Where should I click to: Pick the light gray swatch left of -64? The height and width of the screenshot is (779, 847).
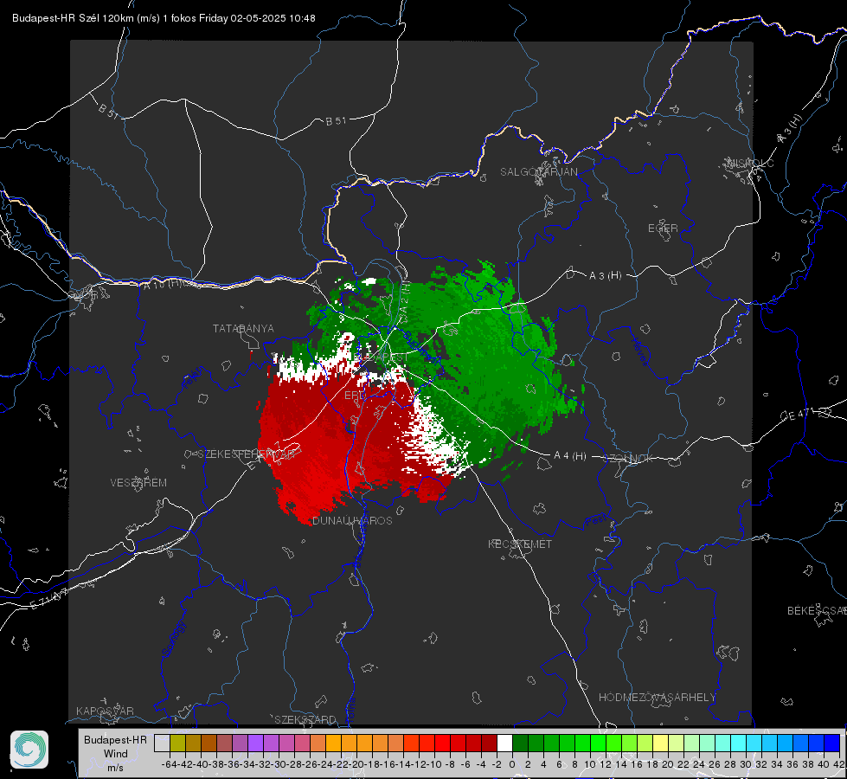[162, 743]
